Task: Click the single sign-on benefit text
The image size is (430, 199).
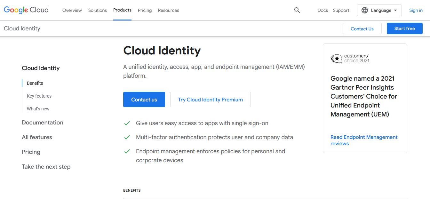Action: [x=202, y=123]
